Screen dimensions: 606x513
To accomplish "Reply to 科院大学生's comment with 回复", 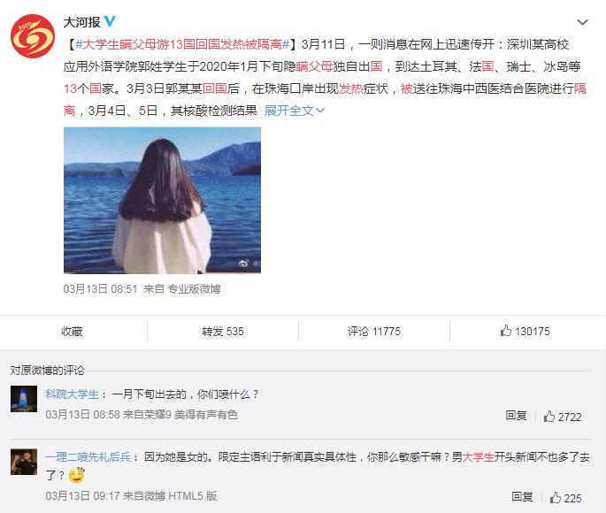I will [x=516, y=416].
